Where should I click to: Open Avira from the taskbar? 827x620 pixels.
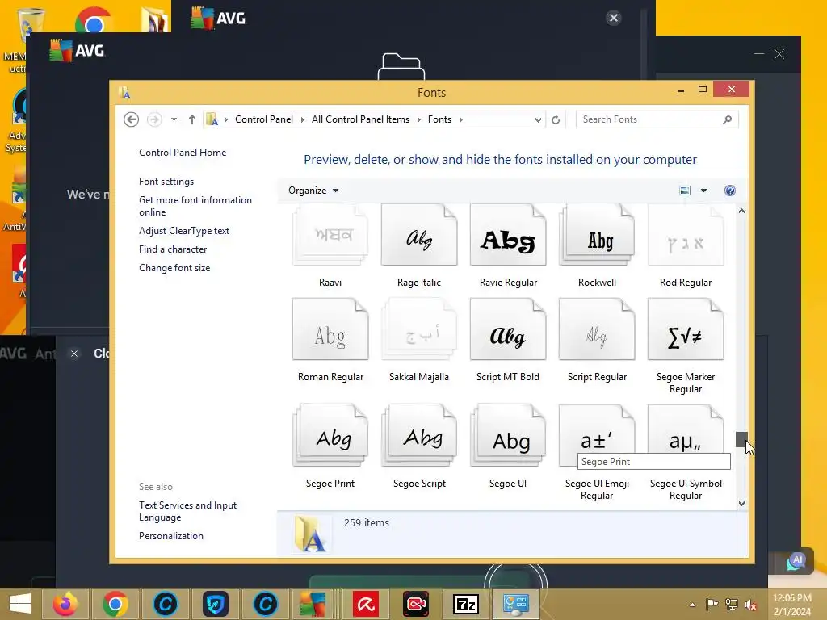(x=366, y=604)
